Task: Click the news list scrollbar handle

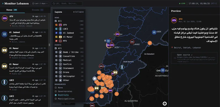Action: [49, 45]
